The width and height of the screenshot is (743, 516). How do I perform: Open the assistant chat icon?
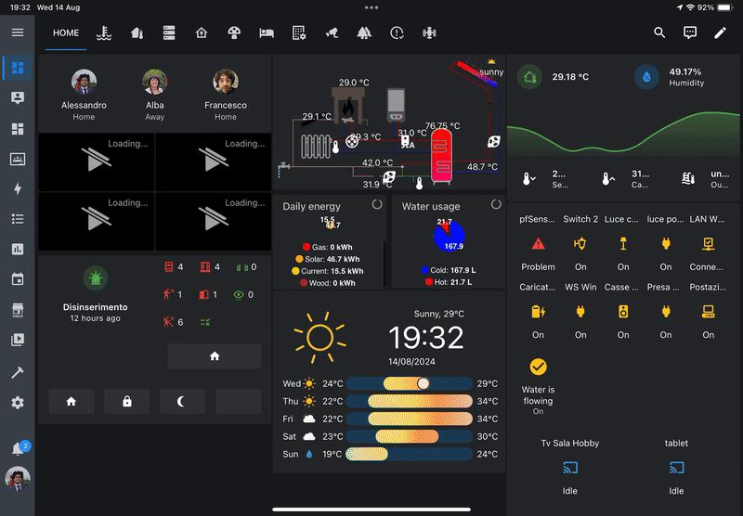coord(690,32)
